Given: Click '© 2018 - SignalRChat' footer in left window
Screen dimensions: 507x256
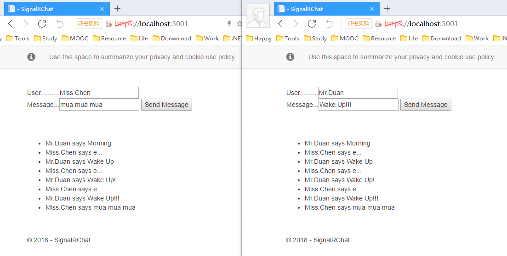Looking at the screenshot, I should (x=59, y=240).
